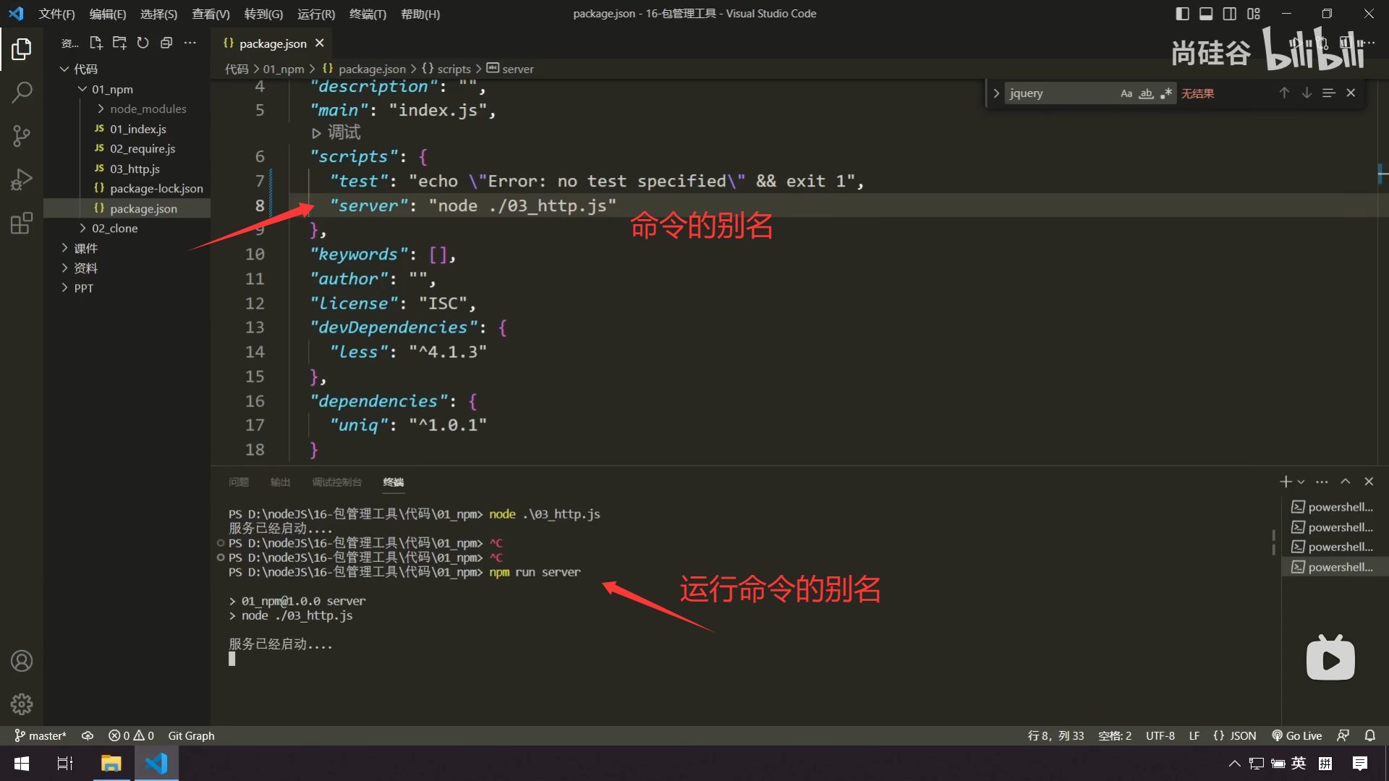Screen dimensions: 1389x781
Task: Open Manage gear settings icon
Action: coord(22,704)
